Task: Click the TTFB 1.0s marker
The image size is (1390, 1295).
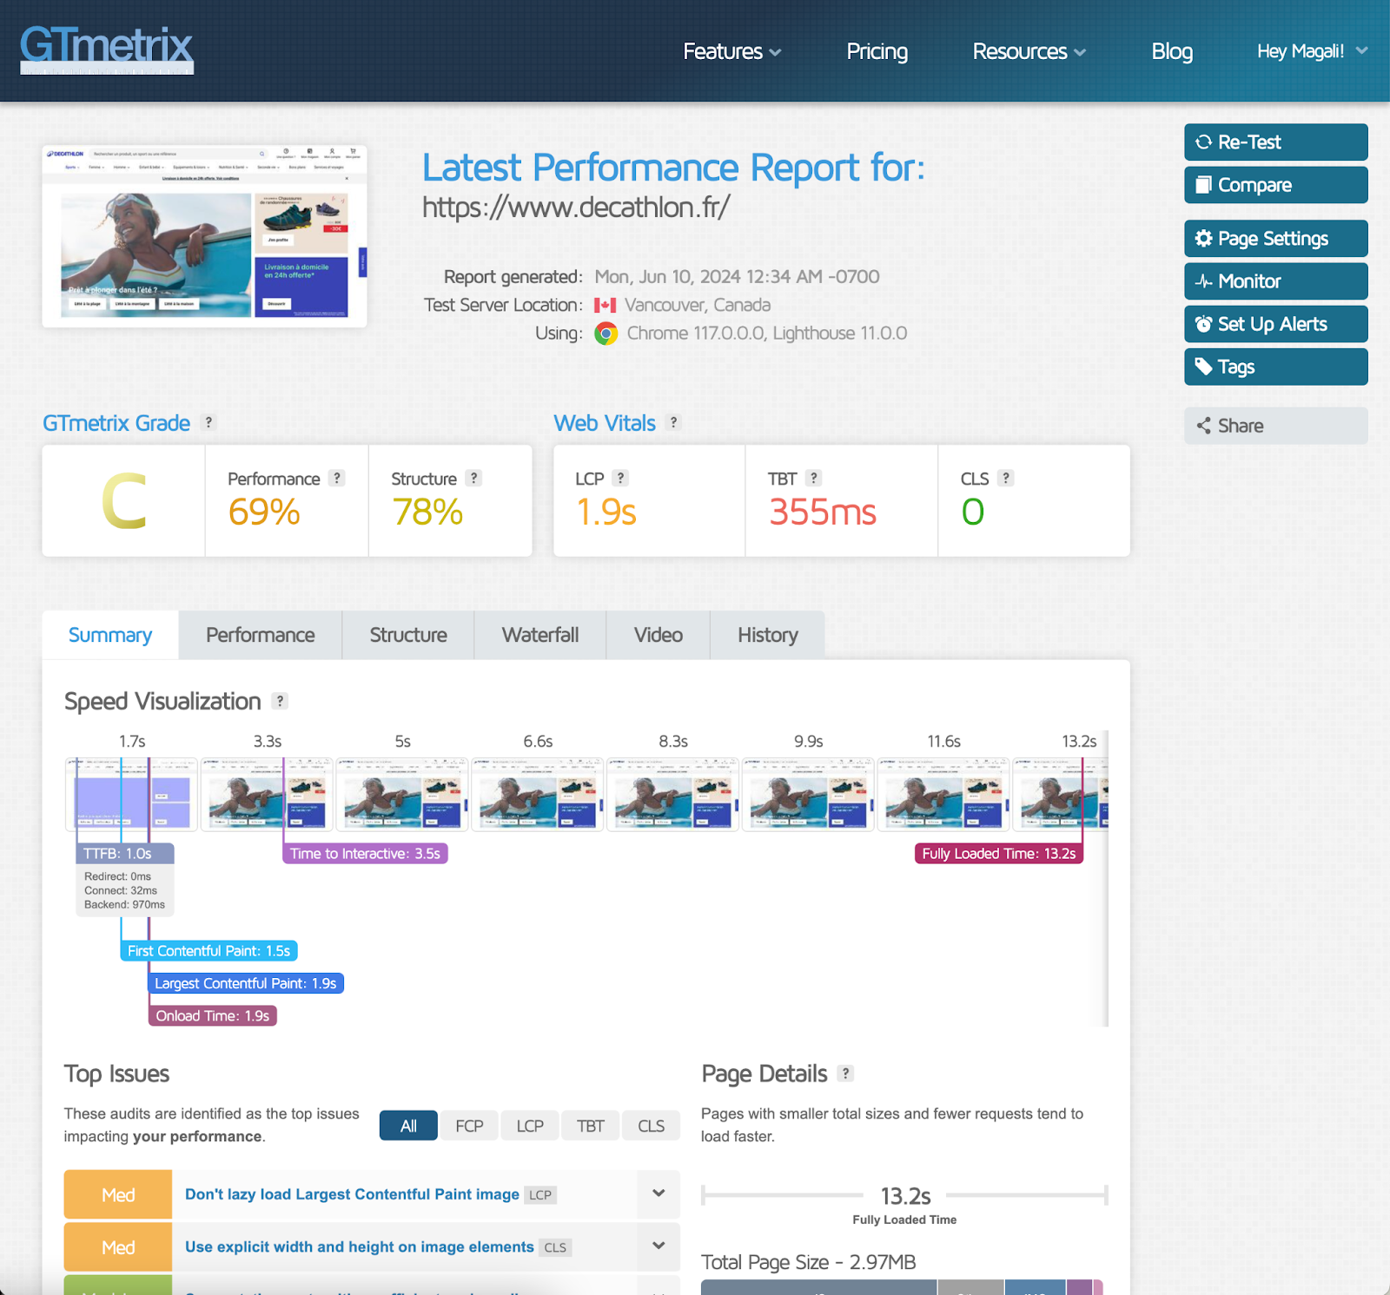Action: 124,854
